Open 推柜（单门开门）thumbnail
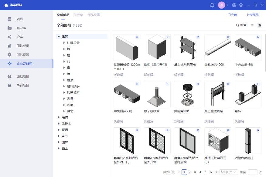Image resolution: width=266 pixels, height=177 pixels. 157,47
